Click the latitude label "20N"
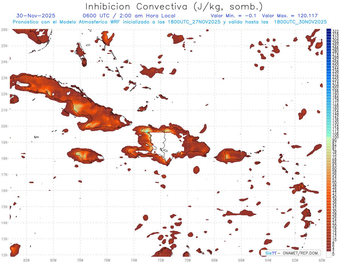342x264 pixels. 4,126
